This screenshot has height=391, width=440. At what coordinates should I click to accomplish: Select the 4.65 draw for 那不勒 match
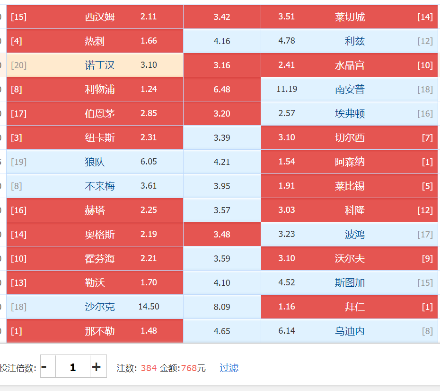[222, 331]
